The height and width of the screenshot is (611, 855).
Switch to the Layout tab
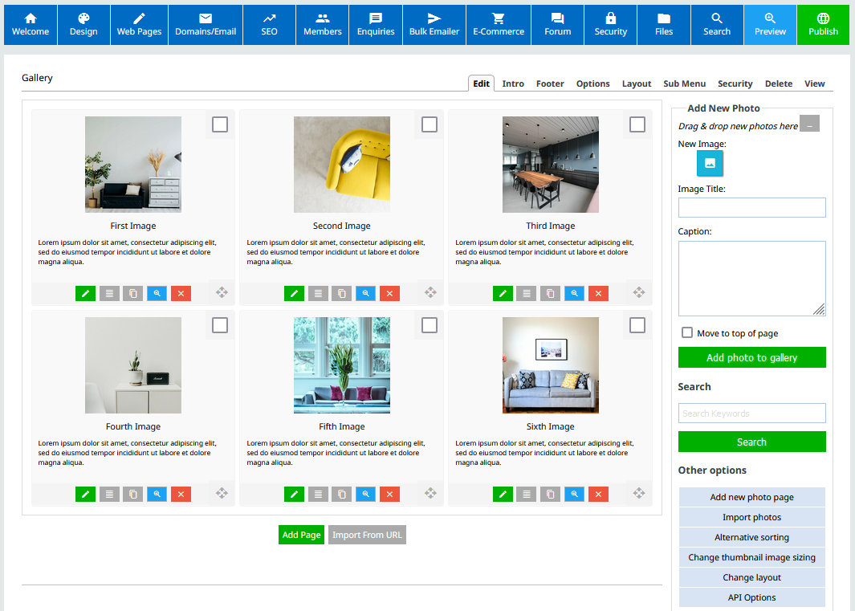tap(637, 84)
